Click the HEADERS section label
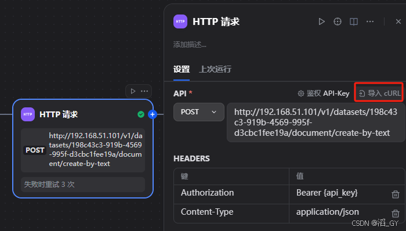Viewport: 406px width, 231px height. [191, 158]
